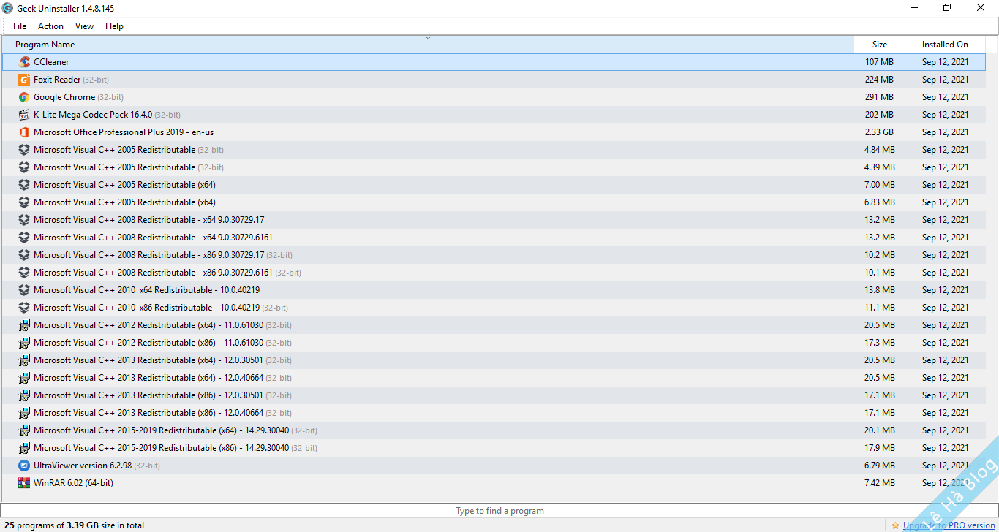Screen dimensions: 999x532
Task: Click the WinRAR archive icon
Action: (x=24, y=482)
